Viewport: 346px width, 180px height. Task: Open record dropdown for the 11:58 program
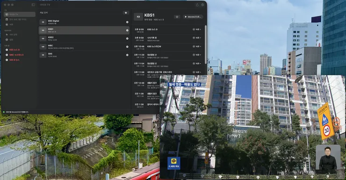coord(196,72)
